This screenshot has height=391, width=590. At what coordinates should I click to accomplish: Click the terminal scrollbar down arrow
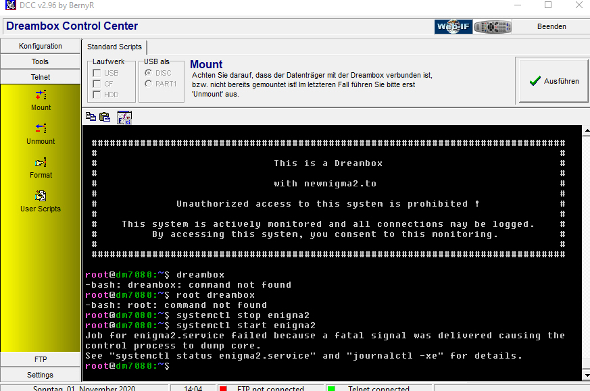point(586,375)
